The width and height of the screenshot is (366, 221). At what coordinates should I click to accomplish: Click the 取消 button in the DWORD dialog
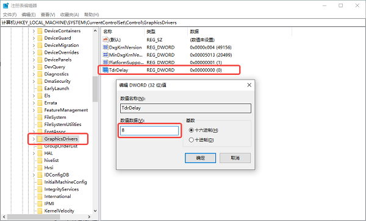click(235, 158)
